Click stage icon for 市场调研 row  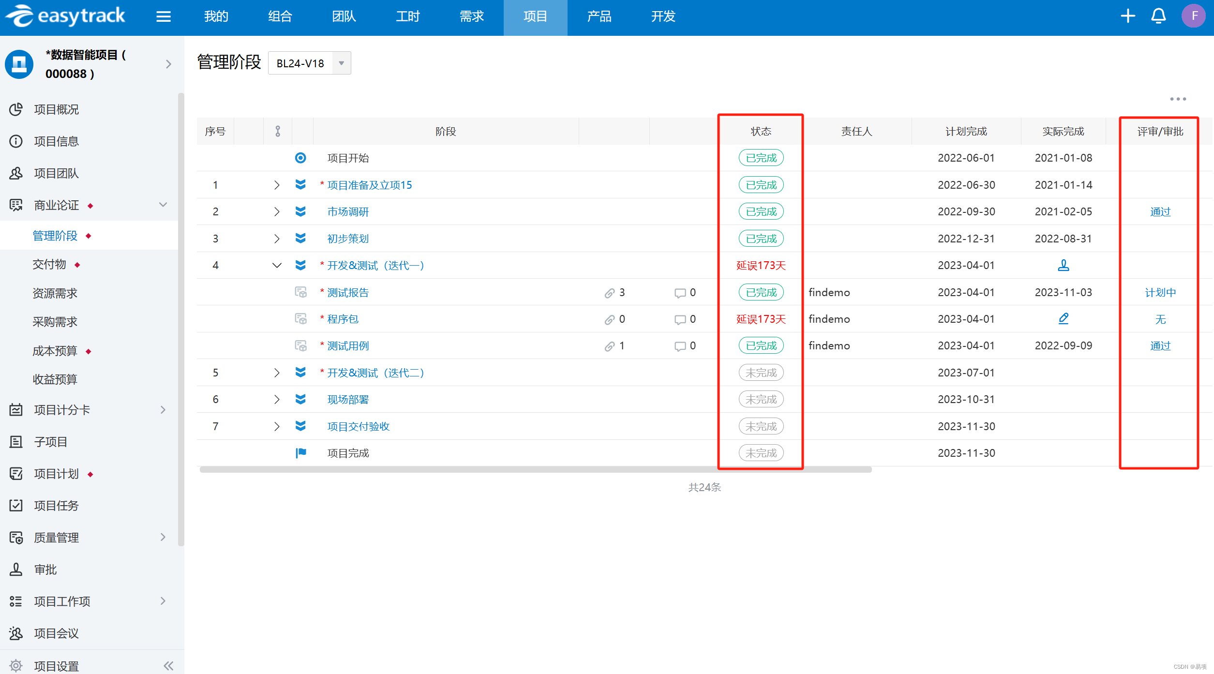[300, 211]
